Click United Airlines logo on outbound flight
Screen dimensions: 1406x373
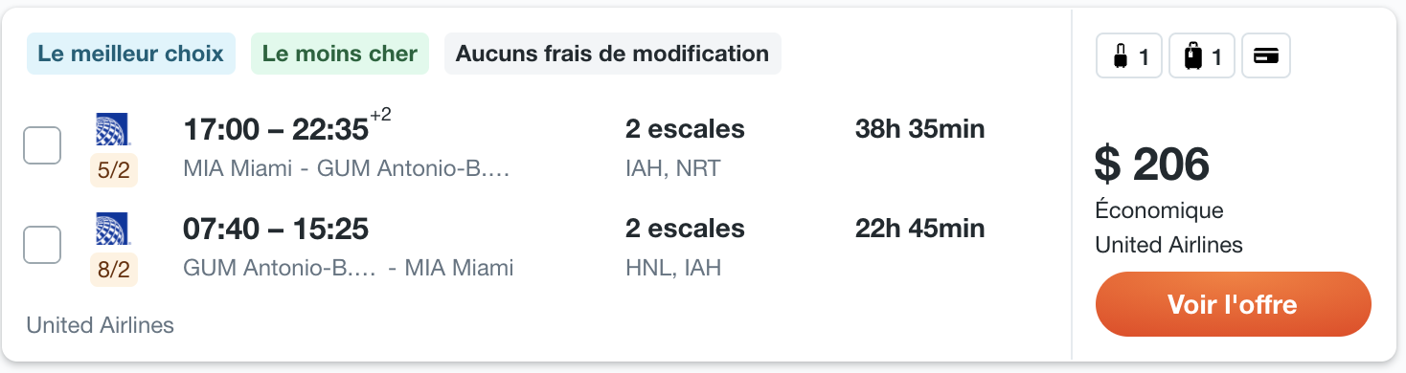tap(113, 129)
